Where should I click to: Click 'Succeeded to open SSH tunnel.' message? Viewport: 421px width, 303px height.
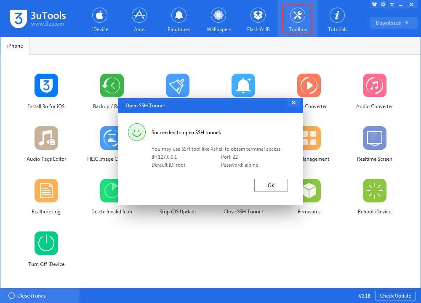[x=186, y=133]
